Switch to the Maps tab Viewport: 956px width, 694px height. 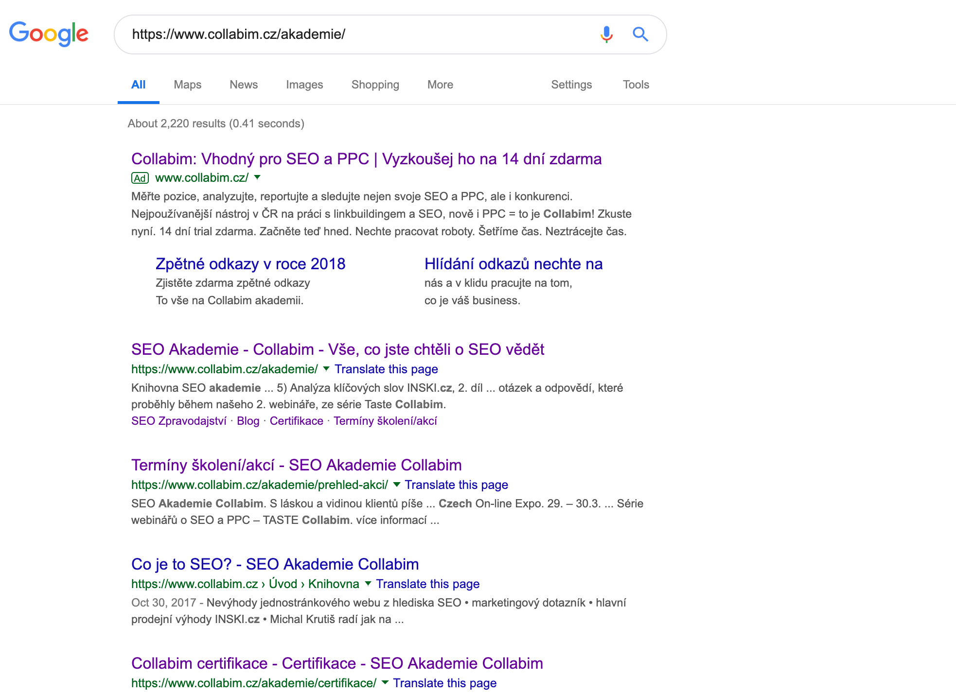pos(188,85)
